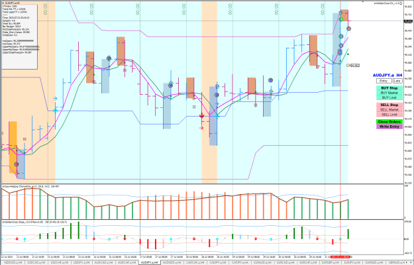
Task: Switch to the AUDNZD.a,H4 chart tab
Action: coord(172,262)
